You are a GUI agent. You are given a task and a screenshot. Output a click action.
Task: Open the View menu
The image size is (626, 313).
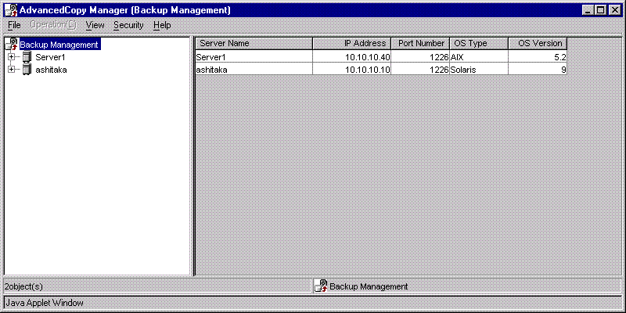(x=95, y=25)
